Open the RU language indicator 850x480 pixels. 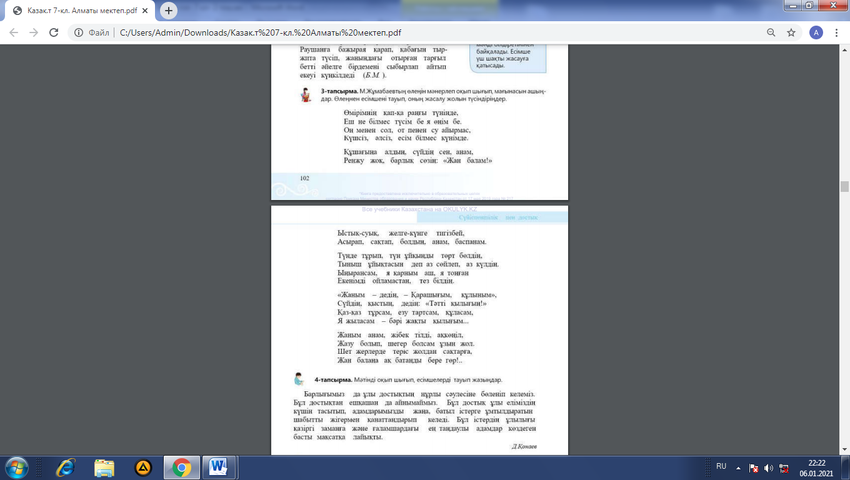pos(721,466)
